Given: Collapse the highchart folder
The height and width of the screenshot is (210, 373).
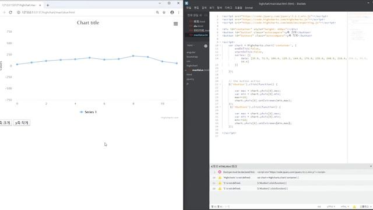Looking at the screenshot, I should 192,66.
